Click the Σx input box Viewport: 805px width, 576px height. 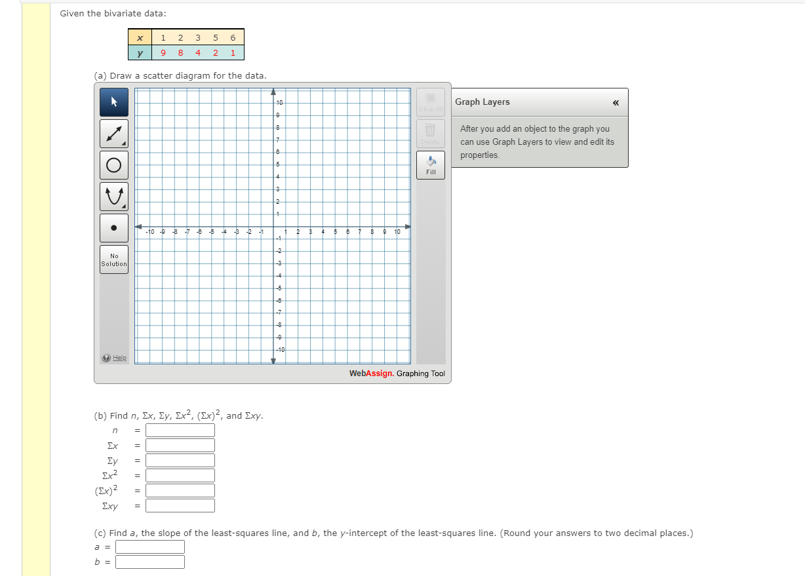click(180, 445)
